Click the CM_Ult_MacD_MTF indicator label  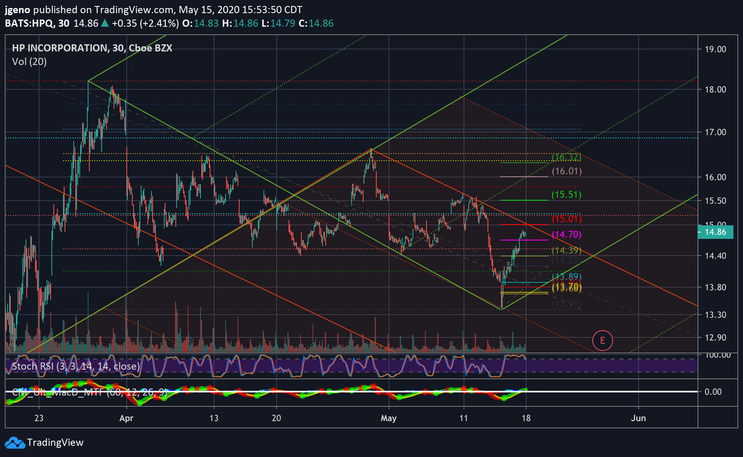click(x=90, y=392)
